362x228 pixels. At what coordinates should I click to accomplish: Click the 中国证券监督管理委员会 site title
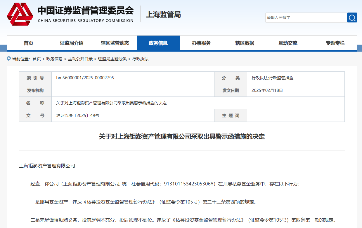pos(86,11)
